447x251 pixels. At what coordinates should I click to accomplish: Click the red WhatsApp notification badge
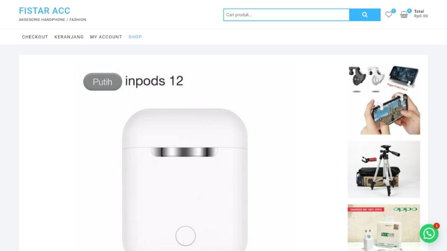point(437,226)
